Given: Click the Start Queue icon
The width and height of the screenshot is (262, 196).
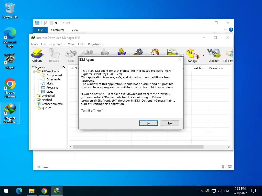Looking at the screenshot, I should pos(172,52).
